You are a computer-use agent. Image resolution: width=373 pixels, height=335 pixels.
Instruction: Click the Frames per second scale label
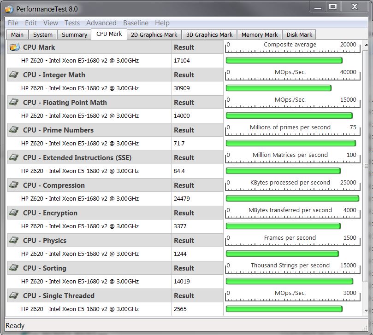(290, 237)
